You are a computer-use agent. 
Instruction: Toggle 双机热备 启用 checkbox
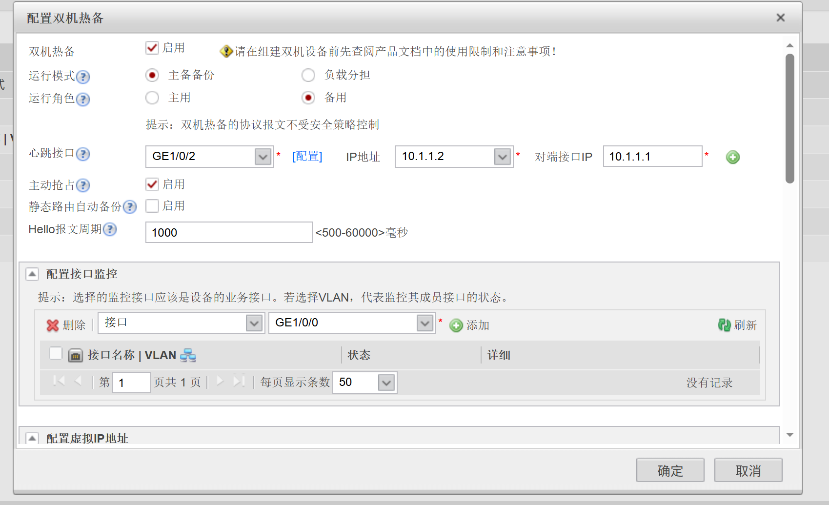[152, 48]
